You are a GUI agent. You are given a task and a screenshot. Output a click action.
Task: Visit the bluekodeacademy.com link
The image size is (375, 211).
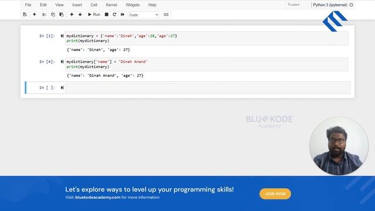coord(98,198)
